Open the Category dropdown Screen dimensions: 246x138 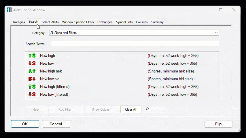(134, 33)
